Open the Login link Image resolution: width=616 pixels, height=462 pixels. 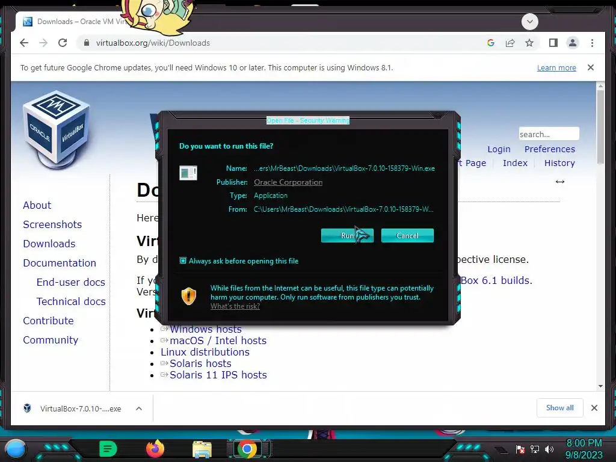[x=499, y=149]
